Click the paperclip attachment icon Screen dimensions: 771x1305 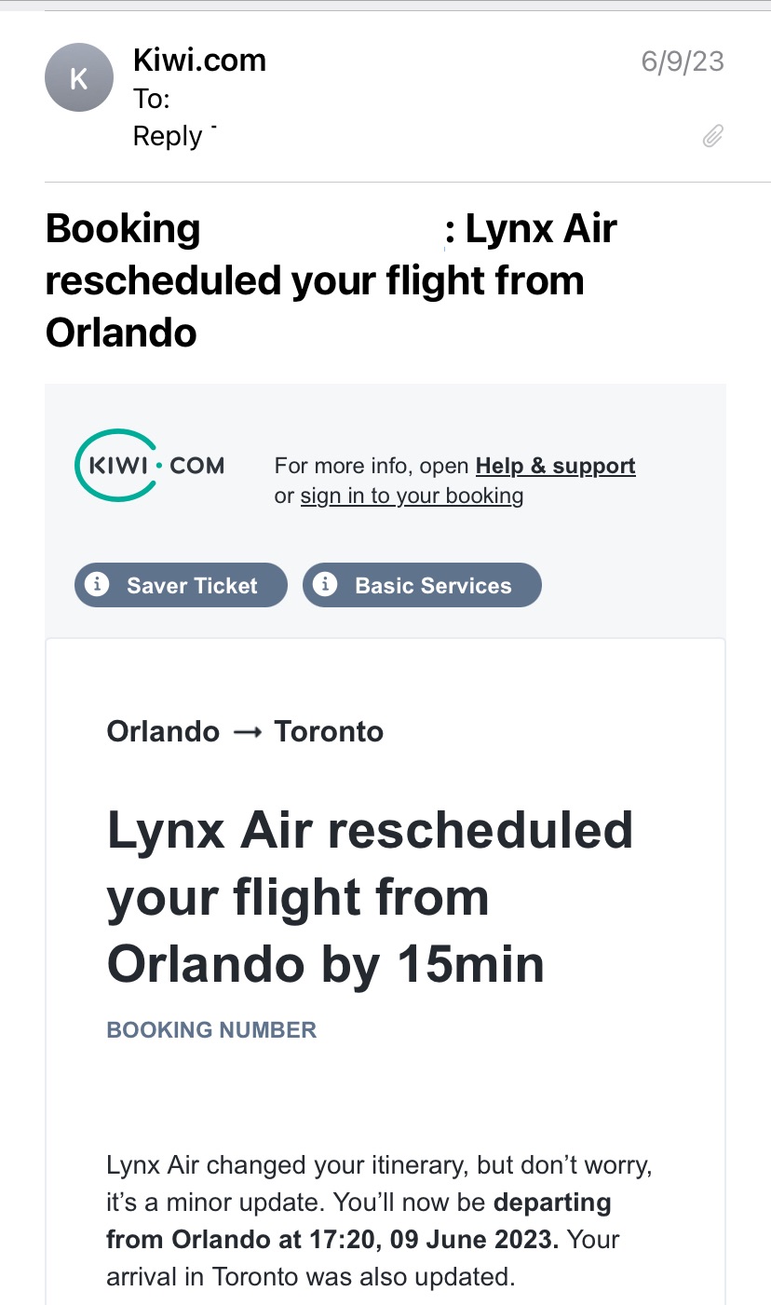coord(712,137)
